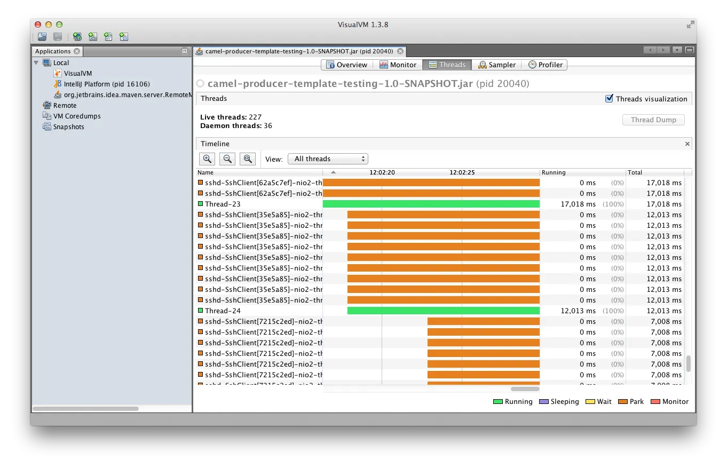Select the IntelliJ Platform icon in tree
This screenshot has width=727, height=468.
pyautogui.click(x=58, y=84)
